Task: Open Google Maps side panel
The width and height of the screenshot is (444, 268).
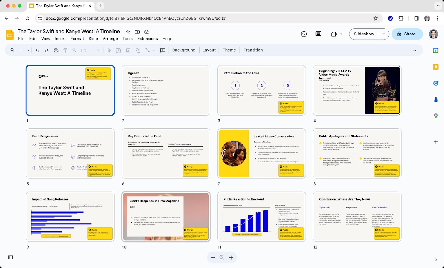Action: click(436, 116)
